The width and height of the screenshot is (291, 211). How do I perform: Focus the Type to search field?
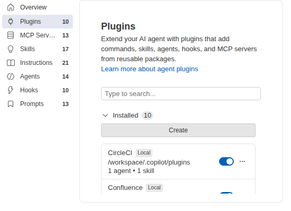(x=181, y=94)
